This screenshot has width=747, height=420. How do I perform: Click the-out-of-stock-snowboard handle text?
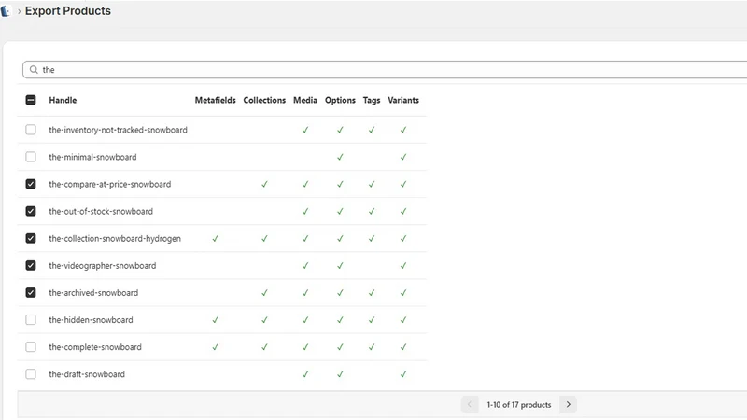101,211
